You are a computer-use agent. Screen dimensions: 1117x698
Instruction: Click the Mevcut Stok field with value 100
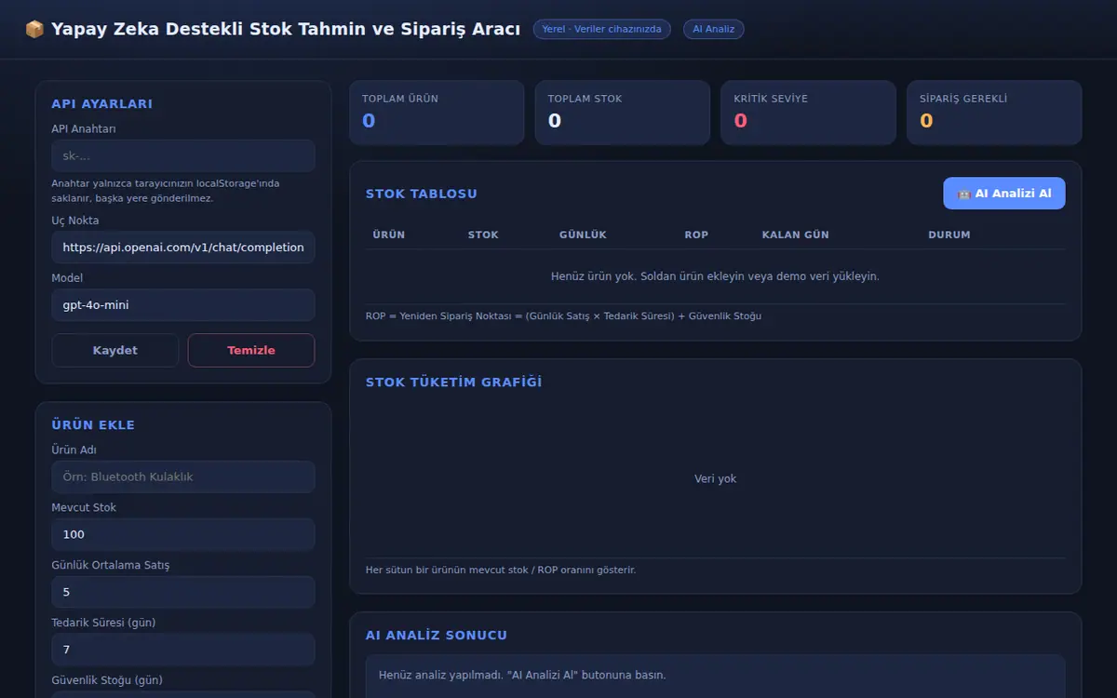tap(183, 534)
